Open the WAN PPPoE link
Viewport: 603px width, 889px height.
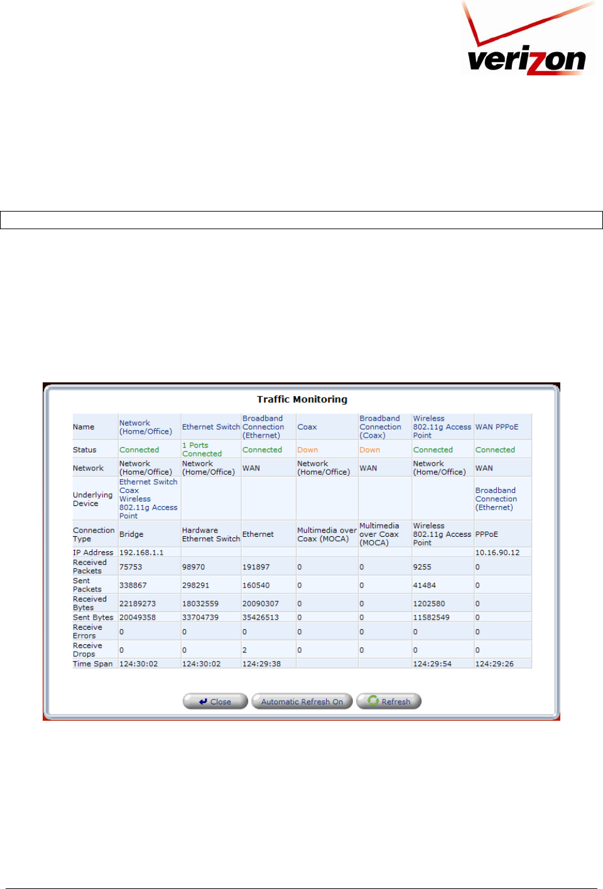coord(497,427)
